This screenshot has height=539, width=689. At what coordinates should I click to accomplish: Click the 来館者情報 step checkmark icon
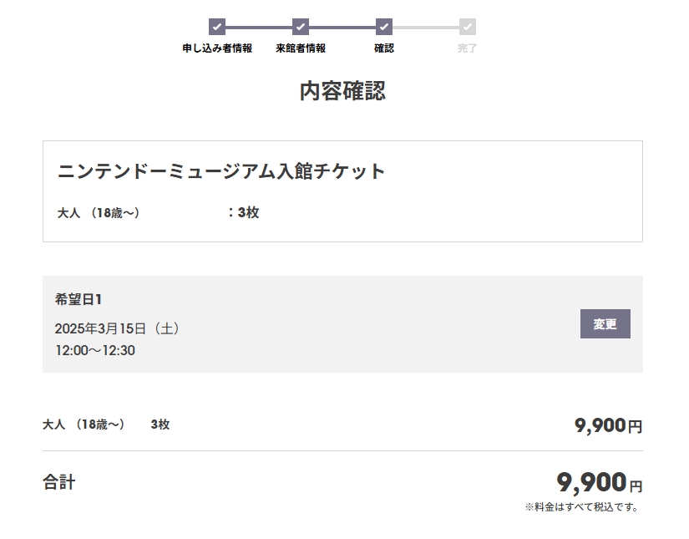[301, 27]
